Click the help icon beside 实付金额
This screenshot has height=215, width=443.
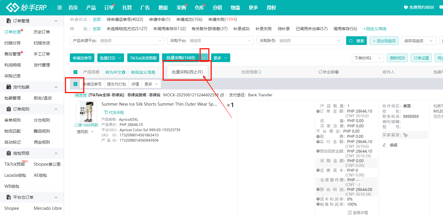tap(318, 142)
